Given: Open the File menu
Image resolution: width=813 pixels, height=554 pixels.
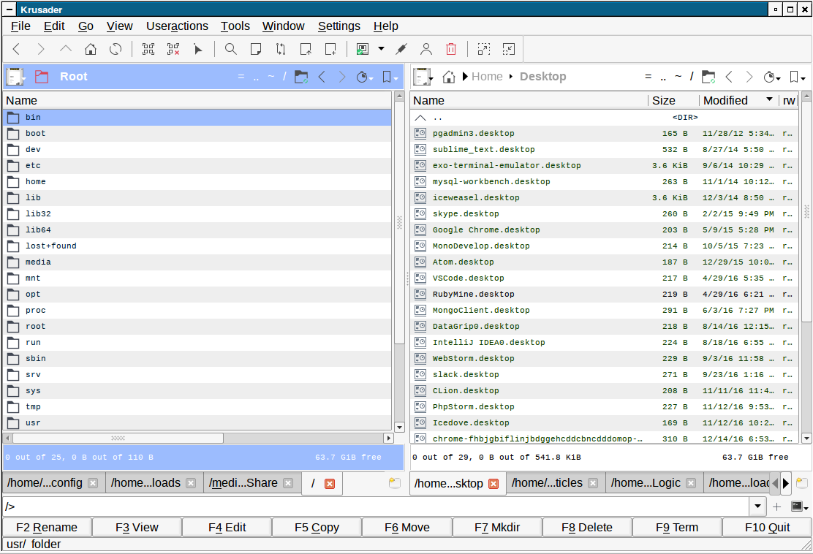Looking at the screenshot, I should pos(20,26).
